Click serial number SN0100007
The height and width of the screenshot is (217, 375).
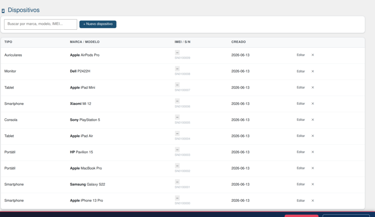click(182, 90)
